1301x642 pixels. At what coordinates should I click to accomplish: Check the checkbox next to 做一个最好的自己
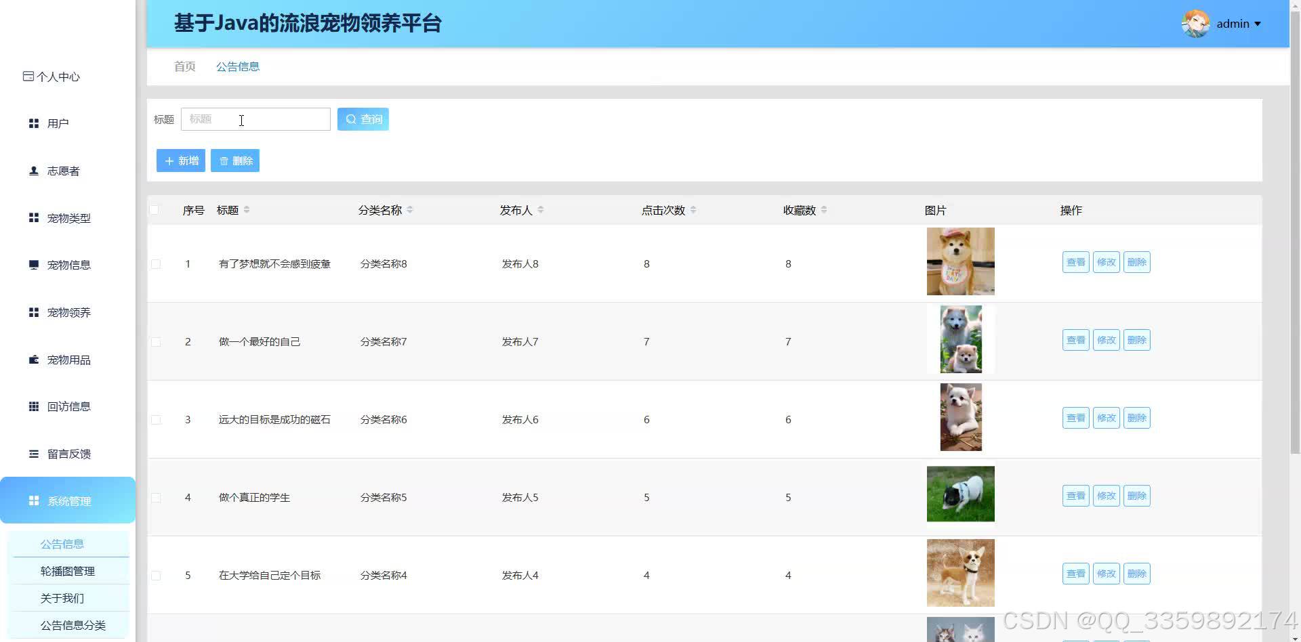point(155,341)
